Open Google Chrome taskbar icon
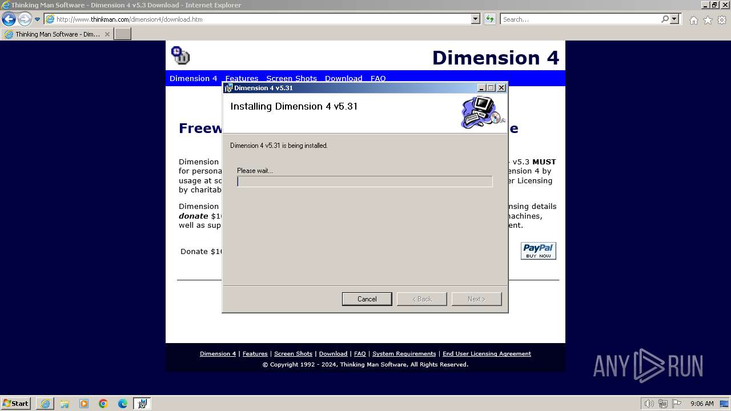This screenshot has height=411, width=731. pyautogui.click(x=103, y=404)
